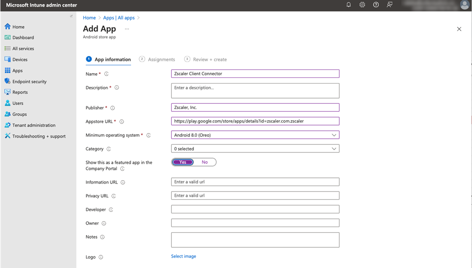The height and width of the screenshot is (268, 472).
Task: Click the Publisher field with Zscaler, Inc.
Action: pos(255,108)
